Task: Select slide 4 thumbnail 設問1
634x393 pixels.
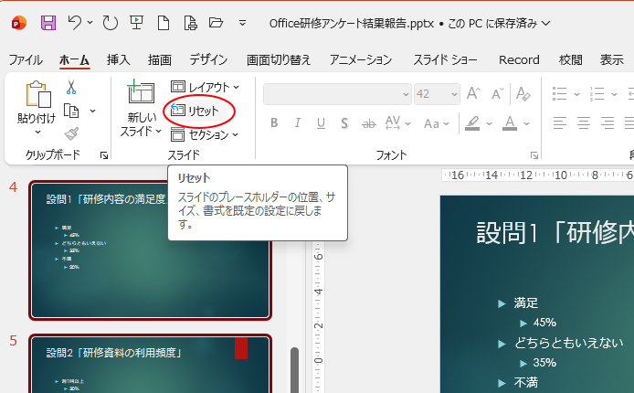Action: 150,250
